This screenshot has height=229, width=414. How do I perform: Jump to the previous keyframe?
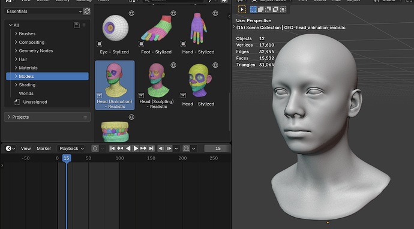(x=120, y=149)
